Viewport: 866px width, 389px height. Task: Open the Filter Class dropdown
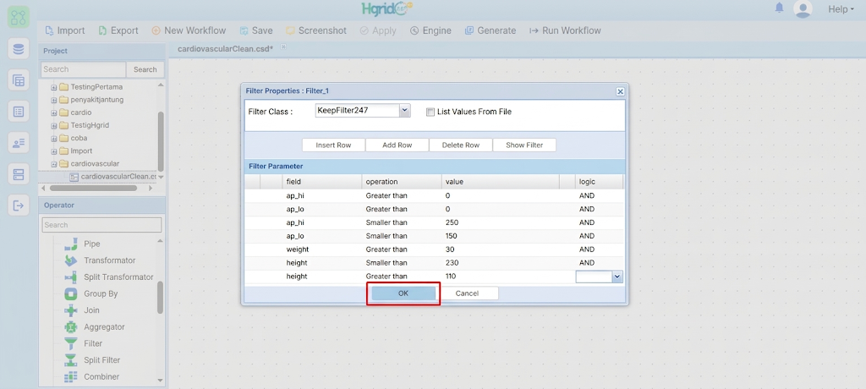point(404,111)
